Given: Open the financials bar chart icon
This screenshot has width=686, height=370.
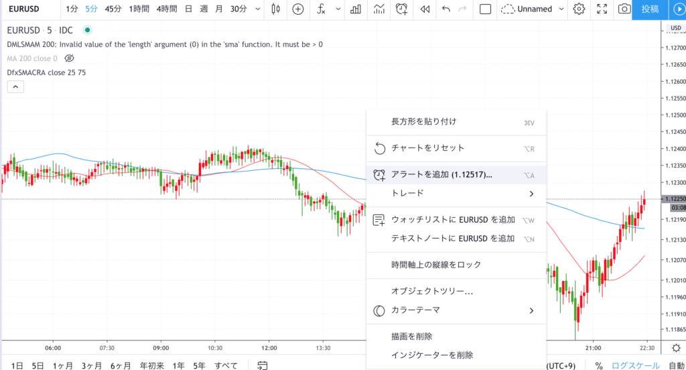Looking at the screenshot, I should tap(356, 9).
